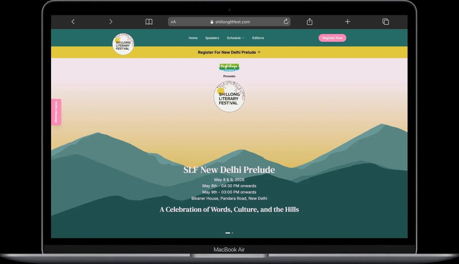Screen dimensions: 459x264
Task: Open the AA reader view options
Action: (173, 22)
